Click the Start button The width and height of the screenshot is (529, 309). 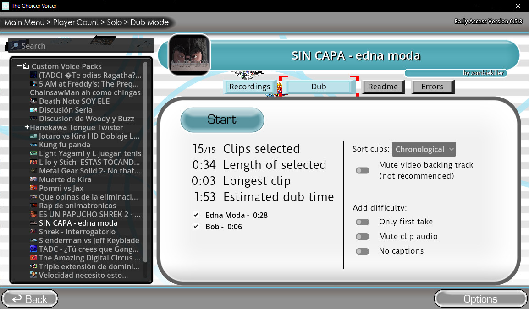[222, 119]
